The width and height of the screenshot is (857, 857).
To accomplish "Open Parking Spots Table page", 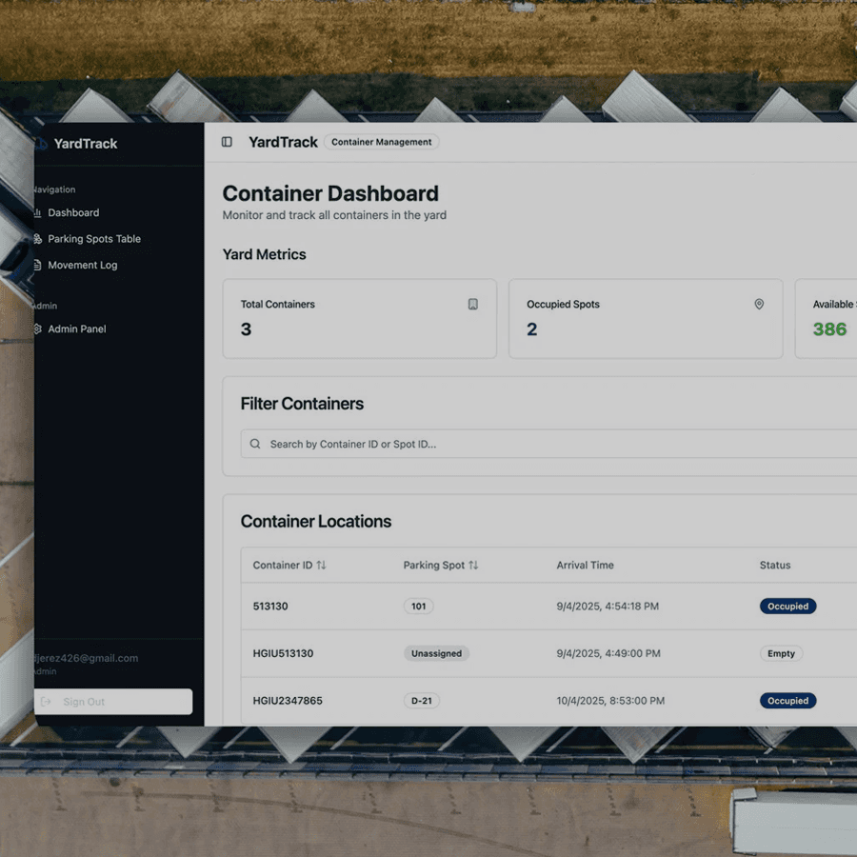I will point(94,239).
